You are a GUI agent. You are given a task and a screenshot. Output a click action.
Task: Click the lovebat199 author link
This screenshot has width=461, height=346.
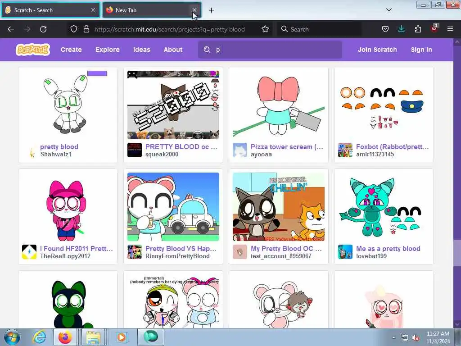(x=371, y=256)
